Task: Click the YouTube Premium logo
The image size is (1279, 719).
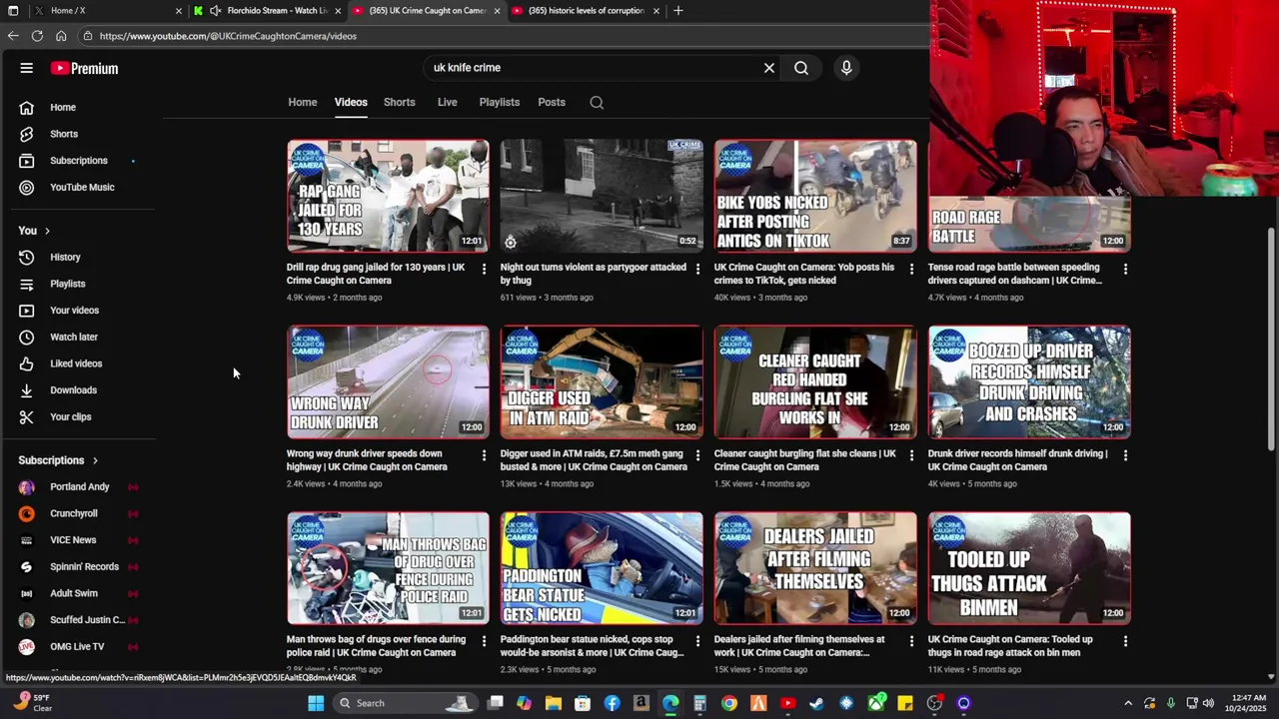Action: click(84, 68)
